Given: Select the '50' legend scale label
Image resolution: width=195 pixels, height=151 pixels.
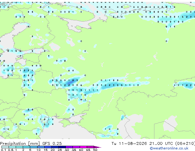Looking at the screenshot, I should pos(95,150).
